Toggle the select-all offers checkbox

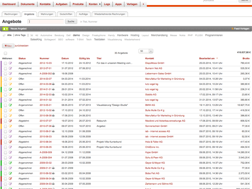tap(5, 53)
